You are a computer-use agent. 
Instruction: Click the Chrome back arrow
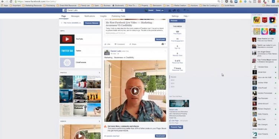(x=3, y=1)
